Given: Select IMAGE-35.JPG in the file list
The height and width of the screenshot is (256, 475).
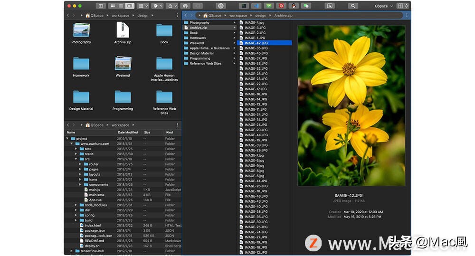Looking at the screenshot, I should click(x=256, y=48).
